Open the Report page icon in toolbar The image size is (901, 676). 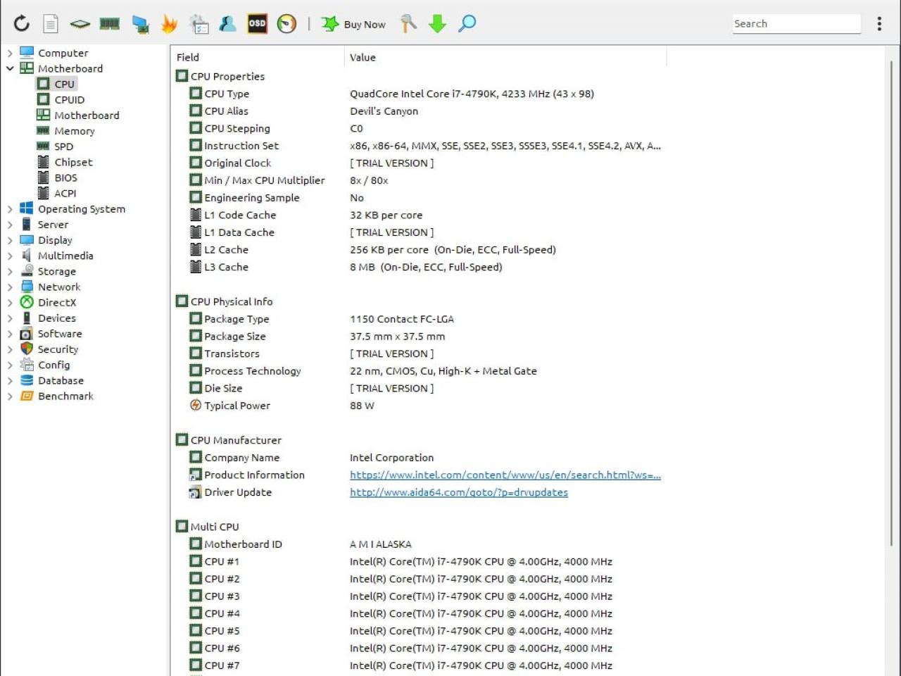(51, 24)
